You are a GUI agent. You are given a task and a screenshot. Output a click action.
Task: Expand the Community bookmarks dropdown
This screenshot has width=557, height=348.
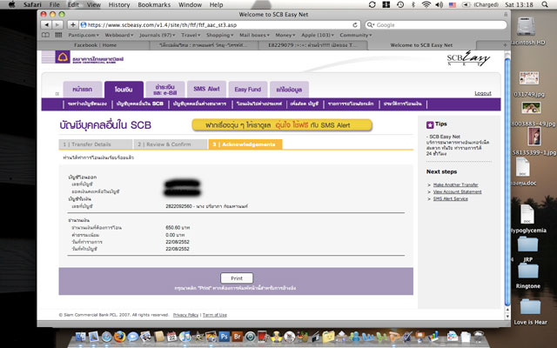click(356, 35)
